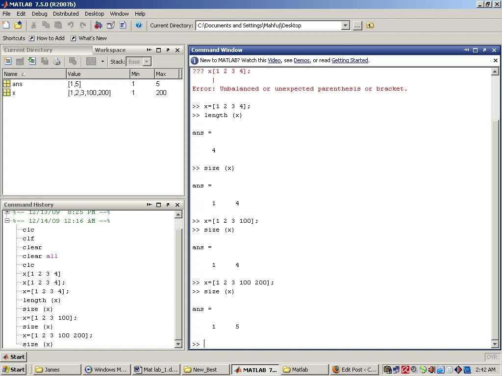Open the James folder taskbar item

[x=57, y=370]
